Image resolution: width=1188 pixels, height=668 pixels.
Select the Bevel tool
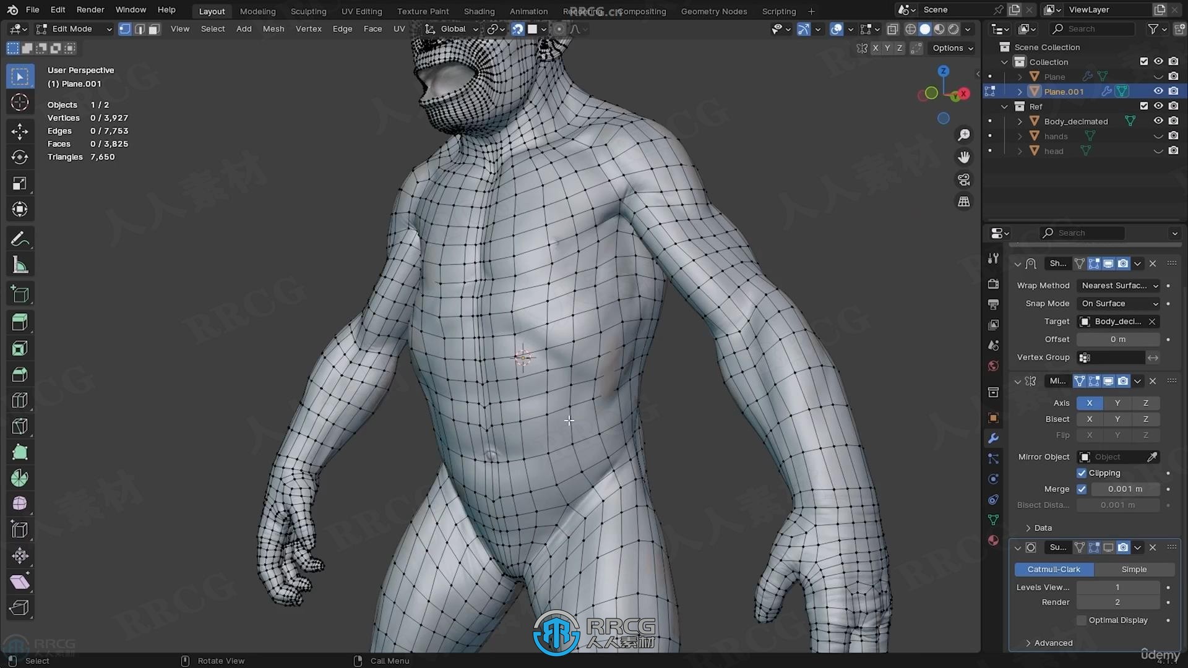point(20,374)
